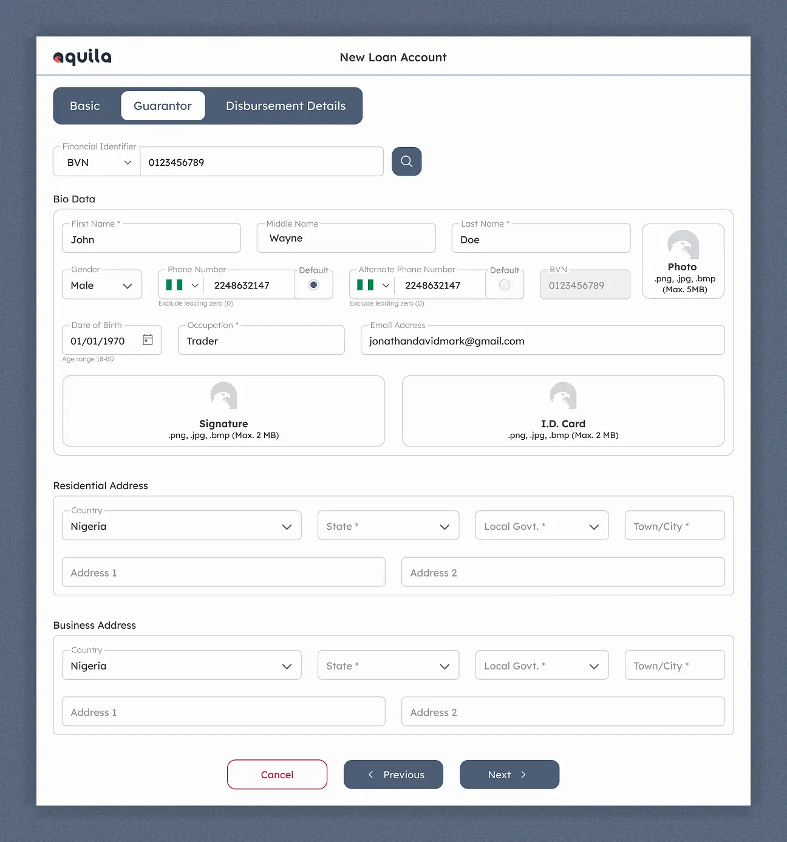Click the aquila logo

83,57
